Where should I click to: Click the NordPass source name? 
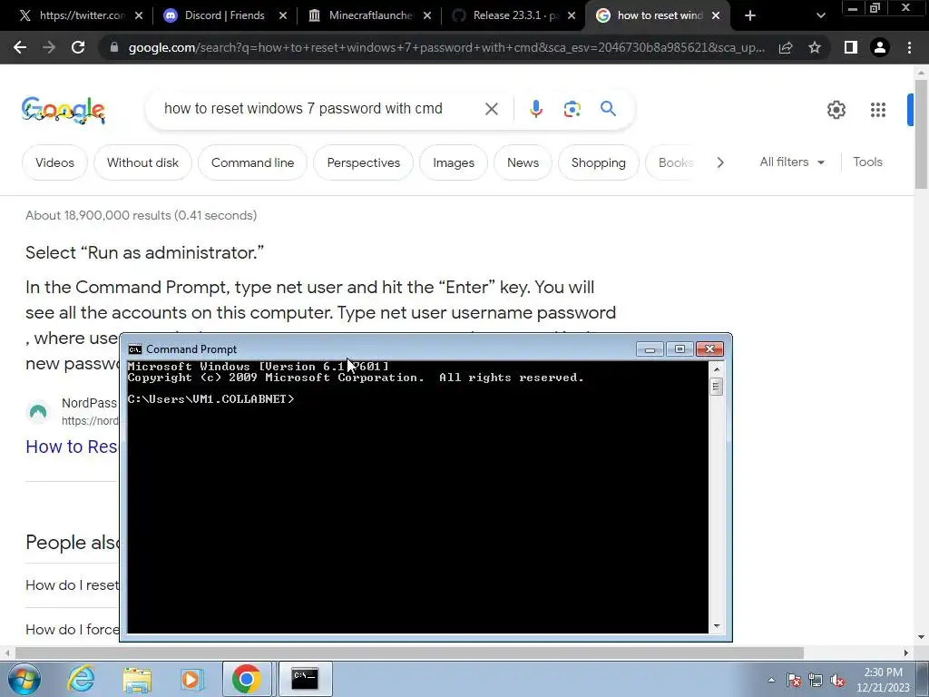[89, 403]
